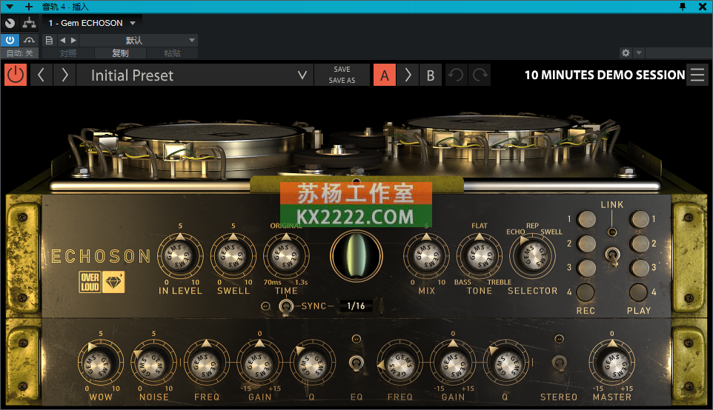Open the hamburger menu in plugin header

[697, 75]
